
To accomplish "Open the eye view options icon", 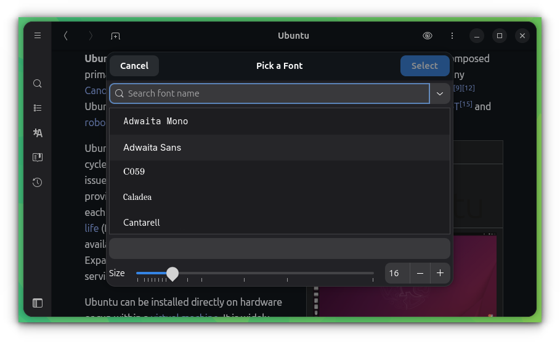I will point(428,36).
